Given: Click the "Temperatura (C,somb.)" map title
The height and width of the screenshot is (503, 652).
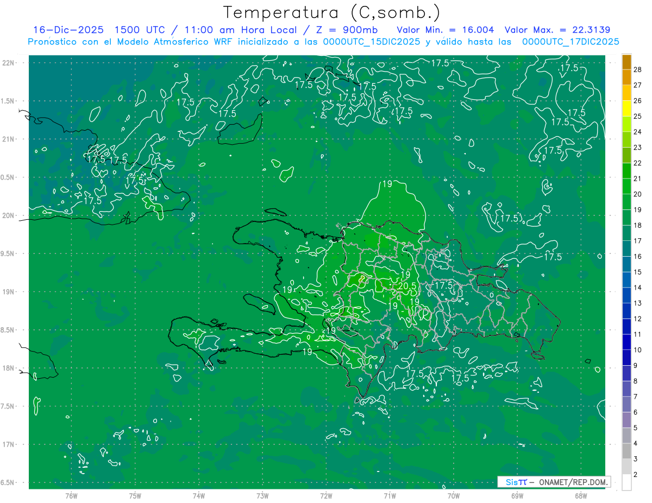Looking at the screenshot, I should (x=332, y=12).
